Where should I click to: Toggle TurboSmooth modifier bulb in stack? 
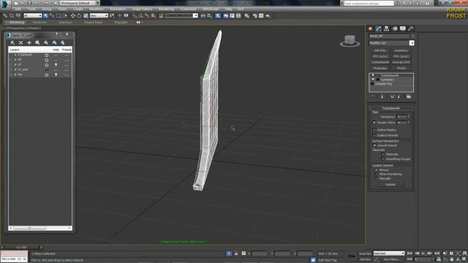click(x=373, y=76)
